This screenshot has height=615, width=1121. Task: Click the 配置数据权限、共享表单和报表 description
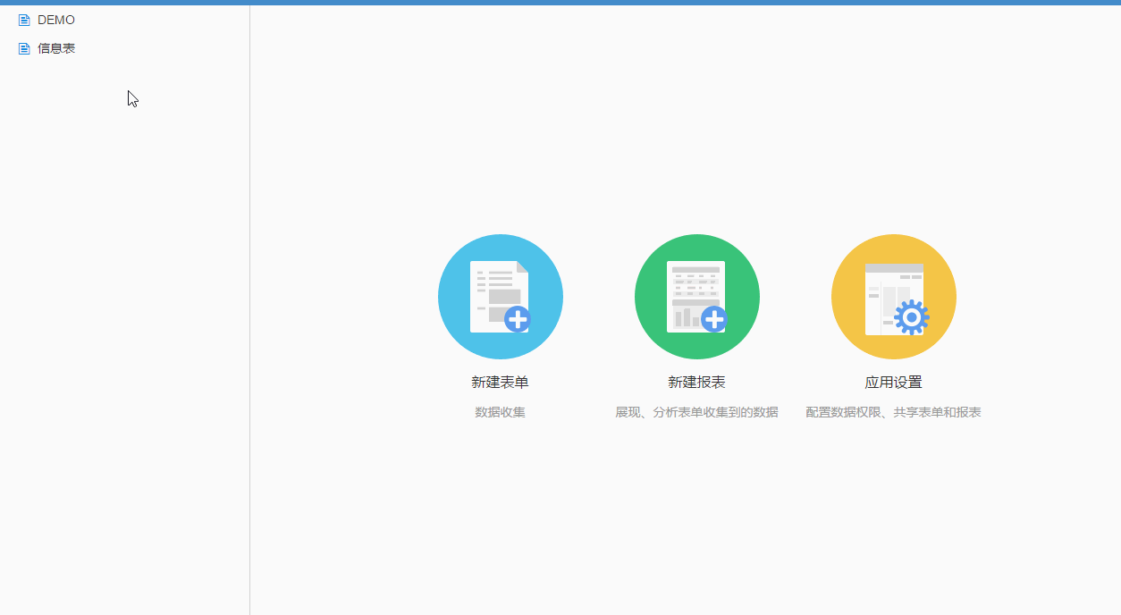(x=893, y=412)
